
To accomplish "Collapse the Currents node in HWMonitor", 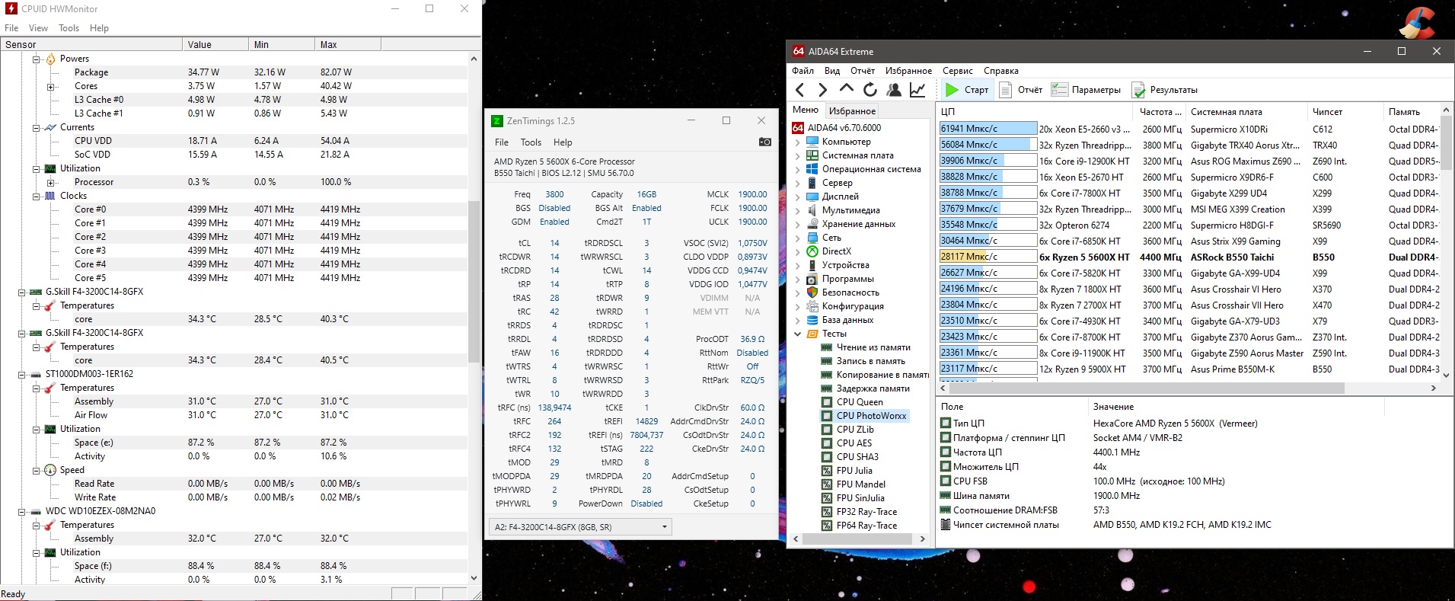I will (x=36, y=127).
